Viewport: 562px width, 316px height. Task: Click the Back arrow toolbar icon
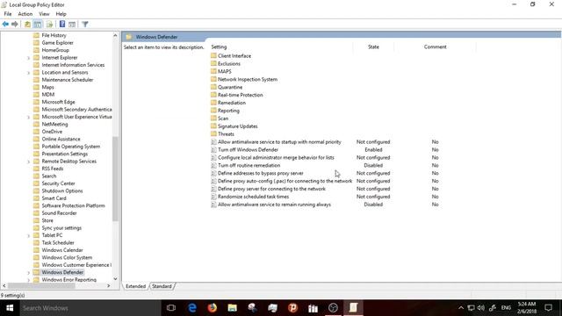point(5,25)
